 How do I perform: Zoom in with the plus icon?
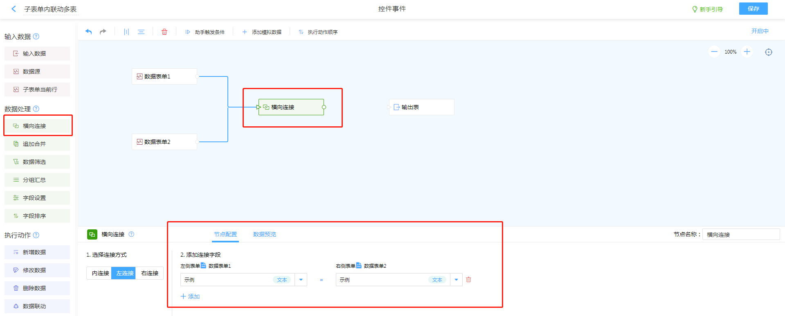747,52
